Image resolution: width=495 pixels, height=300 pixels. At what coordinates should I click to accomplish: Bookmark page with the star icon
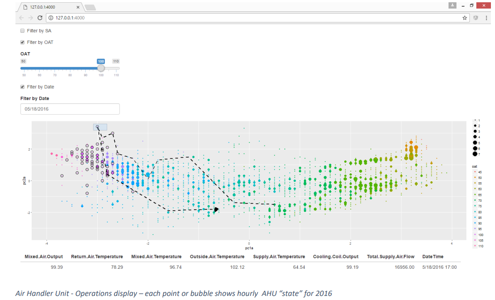pos(465,18)
